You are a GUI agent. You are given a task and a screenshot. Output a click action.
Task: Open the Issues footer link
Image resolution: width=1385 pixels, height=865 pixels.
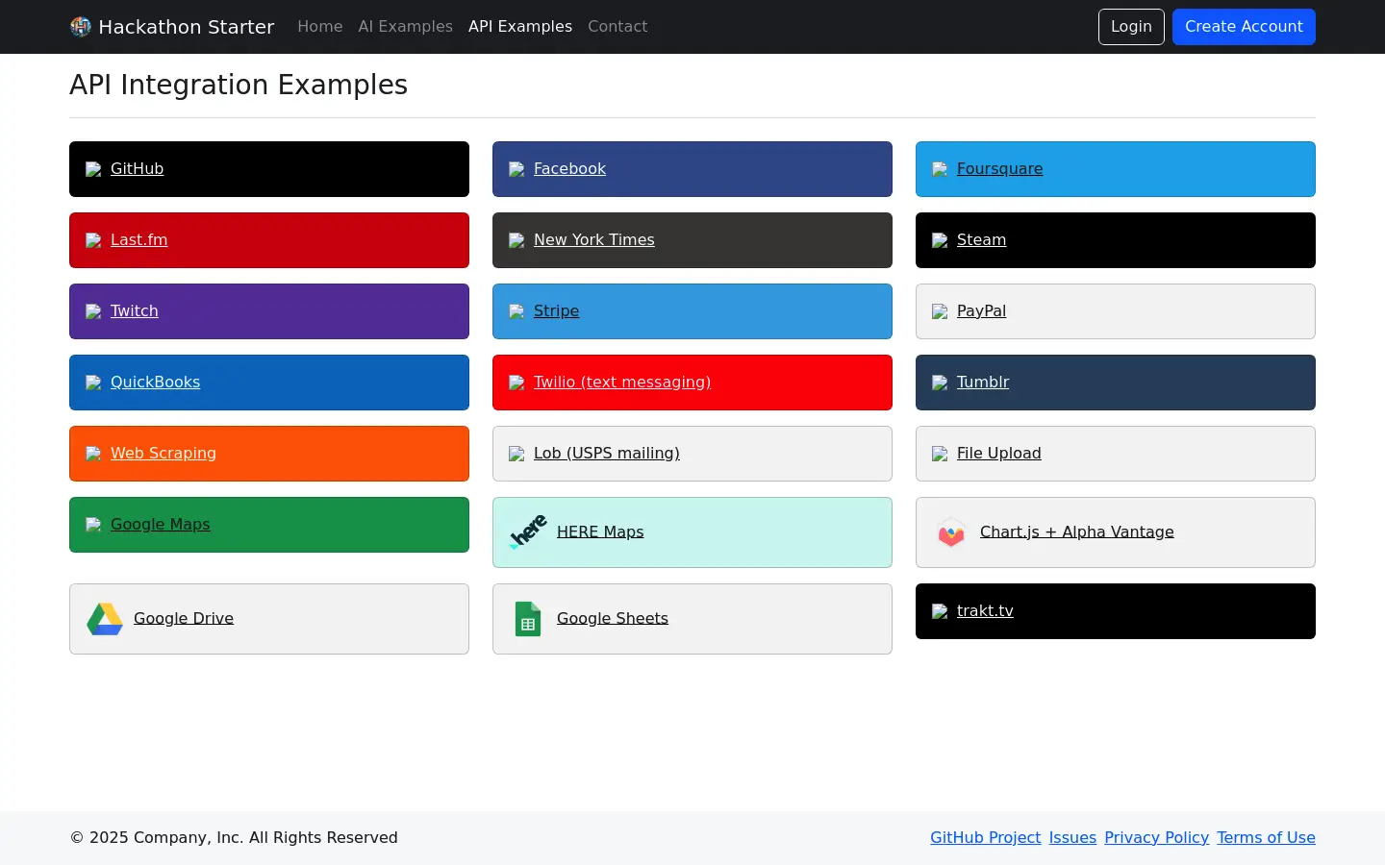tap(1072, 838)
